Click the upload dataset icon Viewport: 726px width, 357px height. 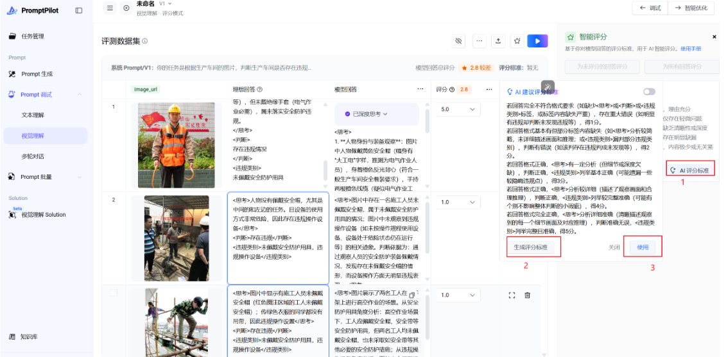coord(497,41)
